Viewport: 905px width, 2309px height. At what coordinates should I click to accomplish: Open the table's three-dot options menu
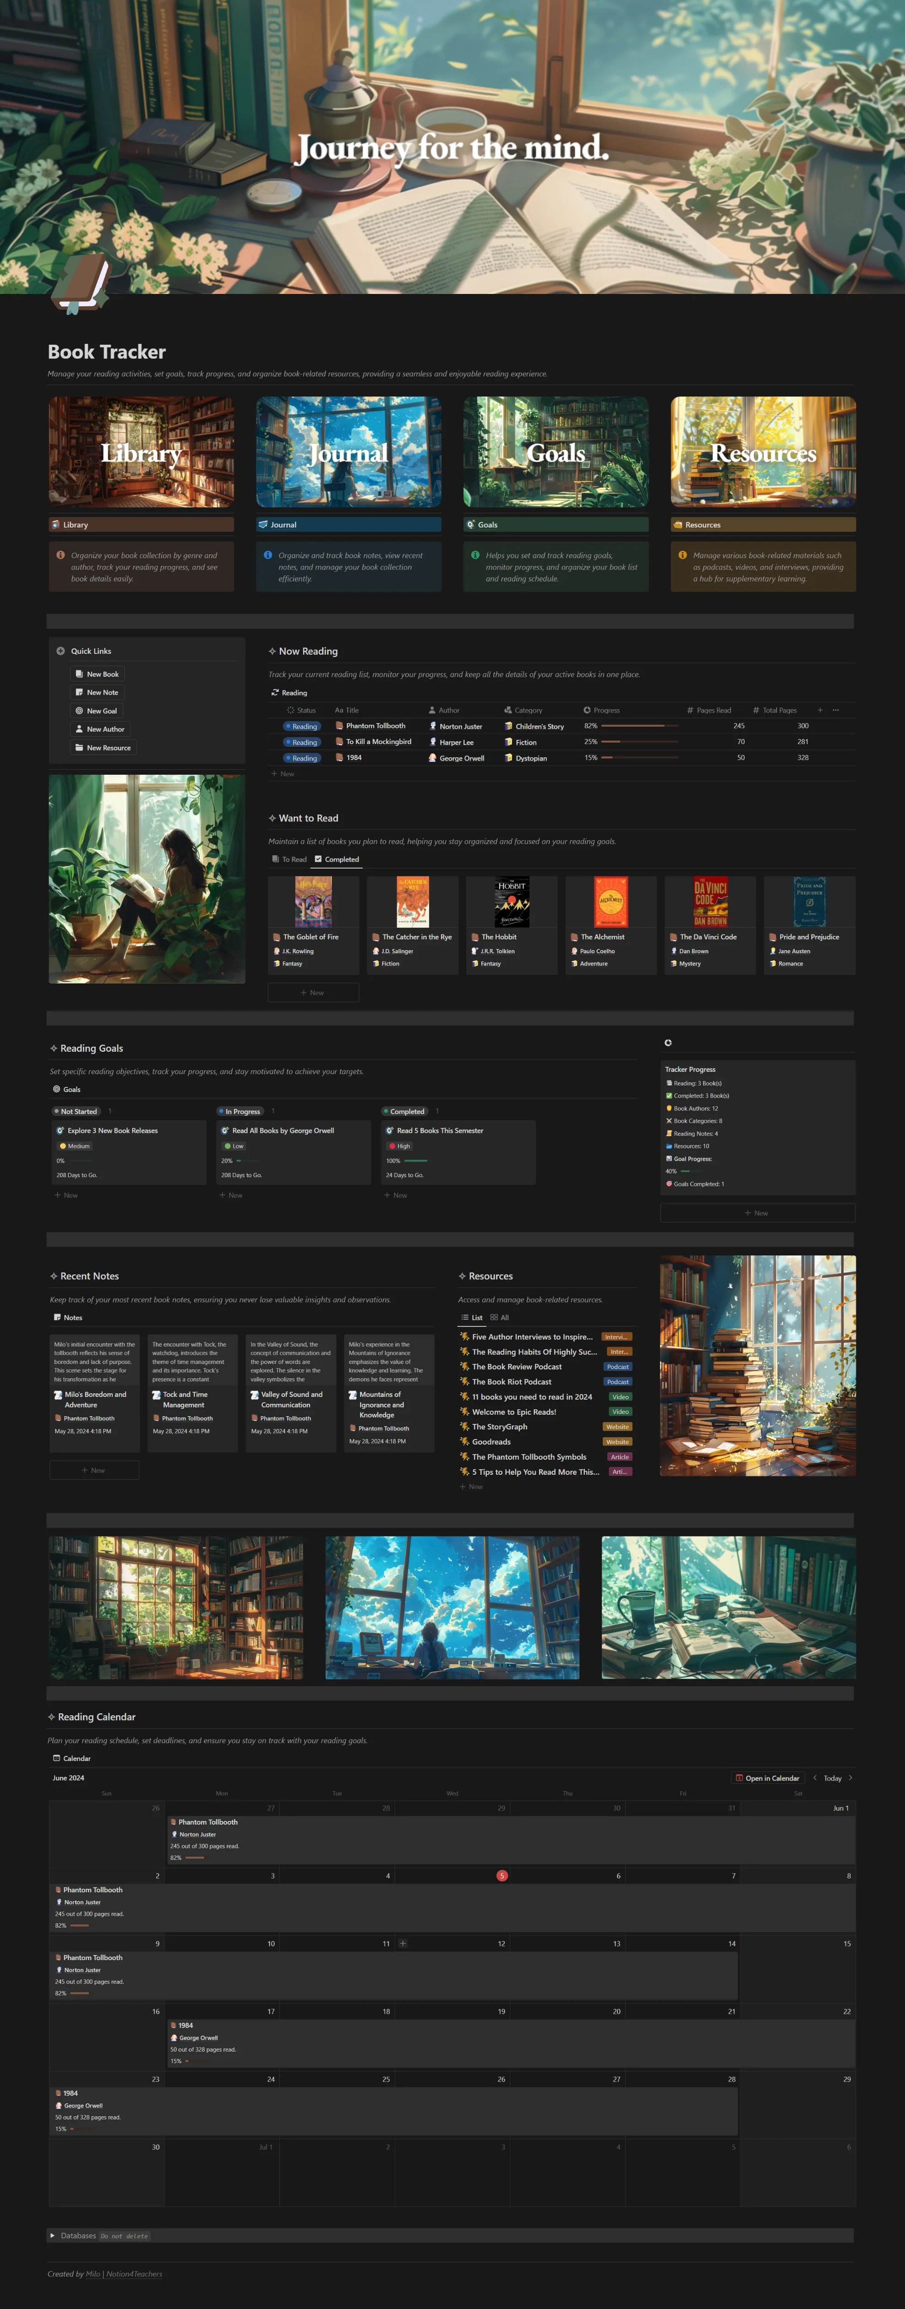836,710
